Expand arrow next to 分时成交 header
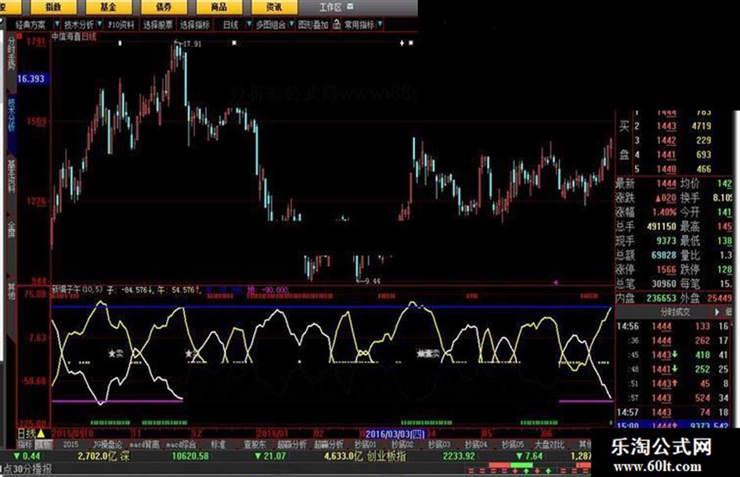This screenshot has width=740, height=477. pyautogui.click(x=717, y=313)
